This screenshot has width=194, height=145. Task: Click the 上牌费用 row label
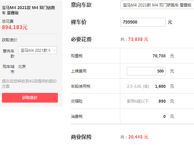(79, 71)
